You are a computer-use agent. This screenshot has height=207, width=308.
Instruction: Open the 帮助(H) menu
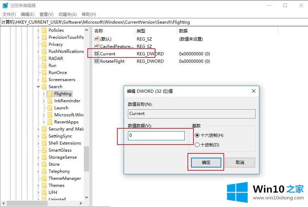(x=89, y=14)
